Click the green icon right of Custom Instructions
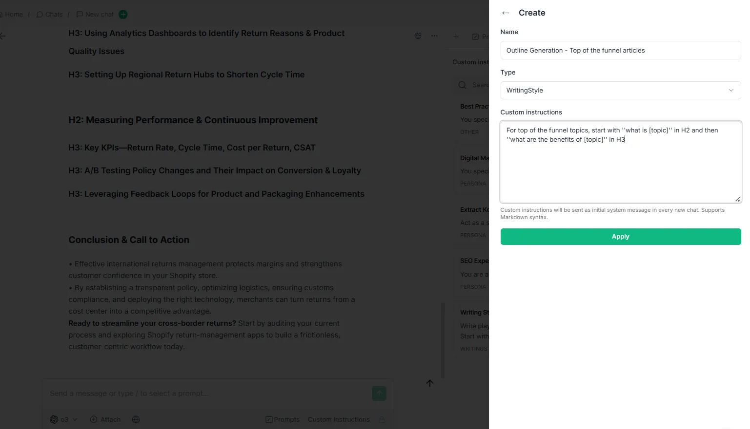The image size is (750, 429). coord(382,419)
